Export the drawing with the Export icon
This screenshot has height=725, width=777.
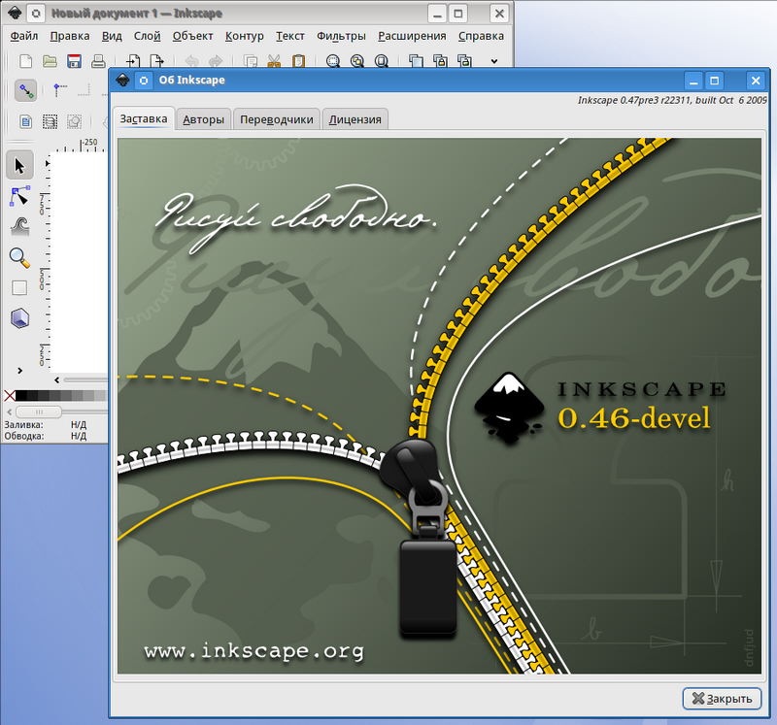[x=157, y=61]
